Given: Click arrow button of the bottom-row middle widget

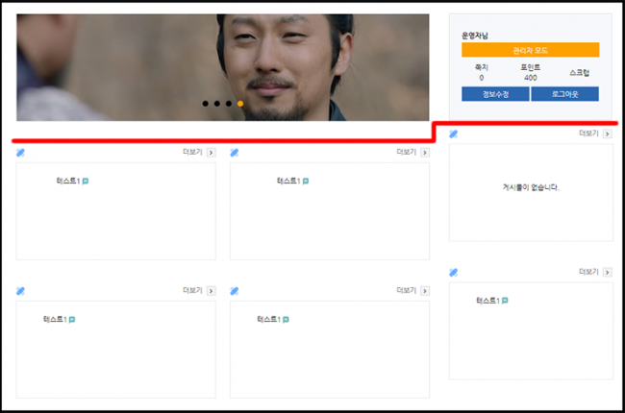Looking at the screenshot, I should (424, 291).
